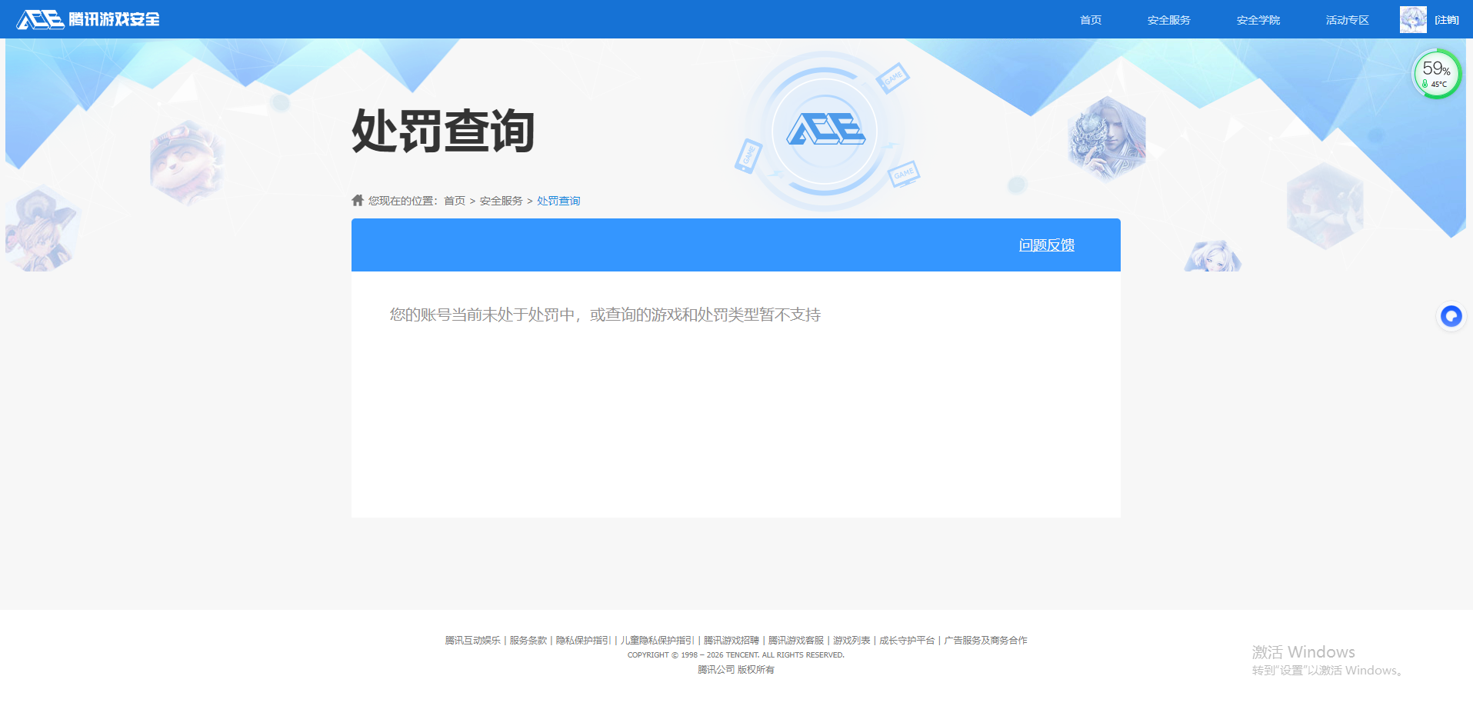Select 处罚查询 in the breadcrumb trail
Image resolution: width=1473 pixels, height=716 pixels.
point(558,200)
